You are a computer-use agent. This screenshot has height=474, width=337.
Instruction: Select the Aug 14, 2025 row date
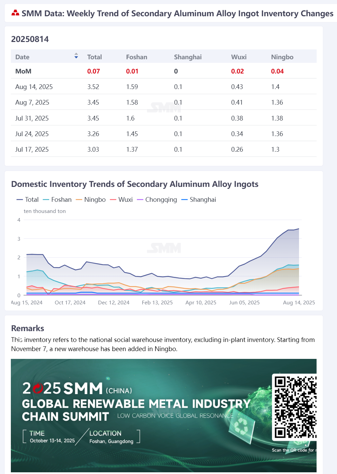click(34, 87)
